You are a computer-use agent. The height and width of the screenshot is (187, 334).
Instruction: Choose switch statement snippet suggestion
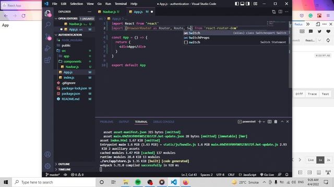236,42
